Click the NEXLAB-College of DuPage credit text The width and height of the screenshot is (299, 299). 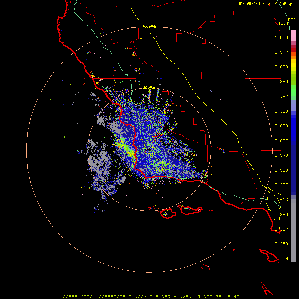point(265,4)
